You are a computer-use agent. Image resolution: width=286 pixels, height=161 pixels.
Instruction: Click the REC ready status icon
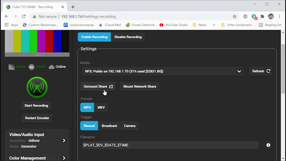(31, 67)
